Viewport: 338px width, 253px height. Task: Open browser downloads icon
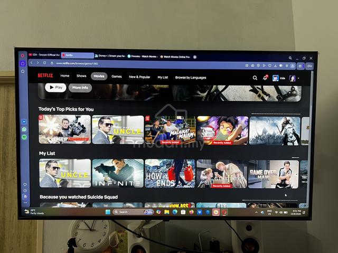pos(275,65)
